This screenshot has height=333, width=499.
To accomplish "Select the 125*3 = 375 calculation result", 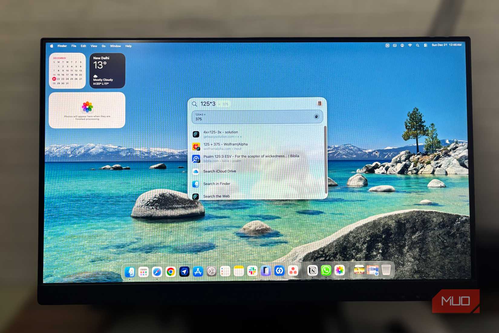I will (x=257, y=117).
